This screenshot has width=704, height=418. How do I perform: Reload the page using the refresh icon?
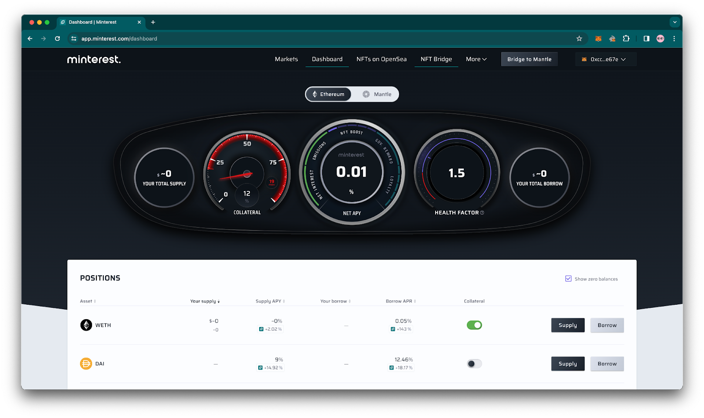pos(57,39)
